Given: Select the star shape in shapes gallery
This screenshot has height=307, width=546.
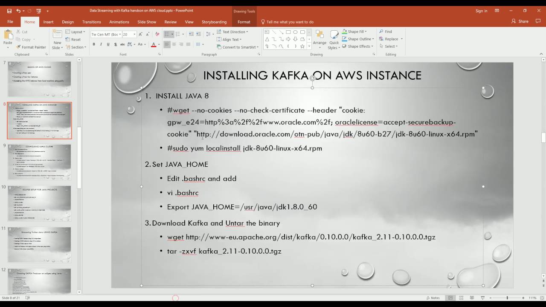Looking at the screenshot, I should [x=302, y=46].
